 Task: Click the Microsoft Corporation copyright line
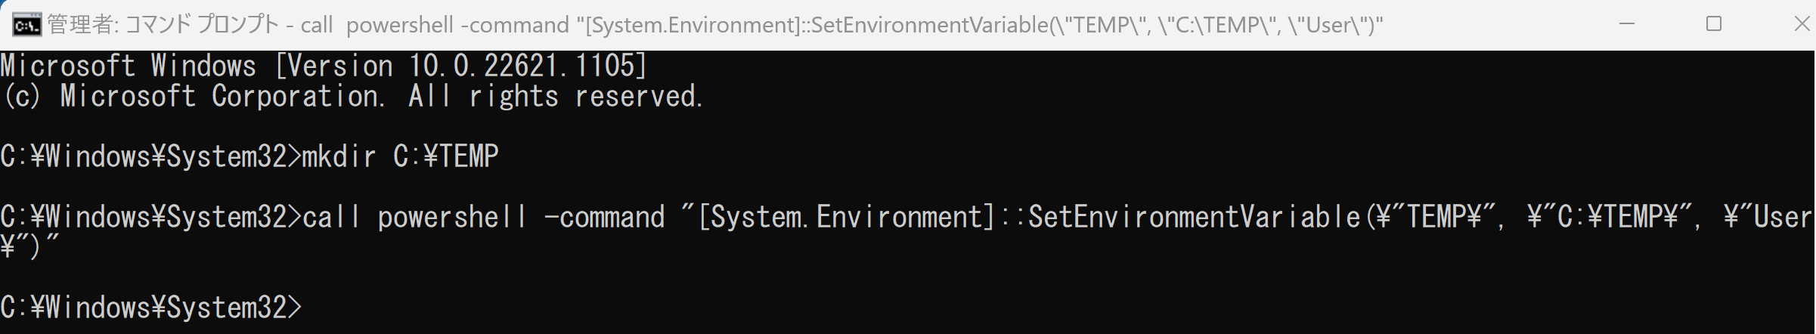tap(352, 96)
